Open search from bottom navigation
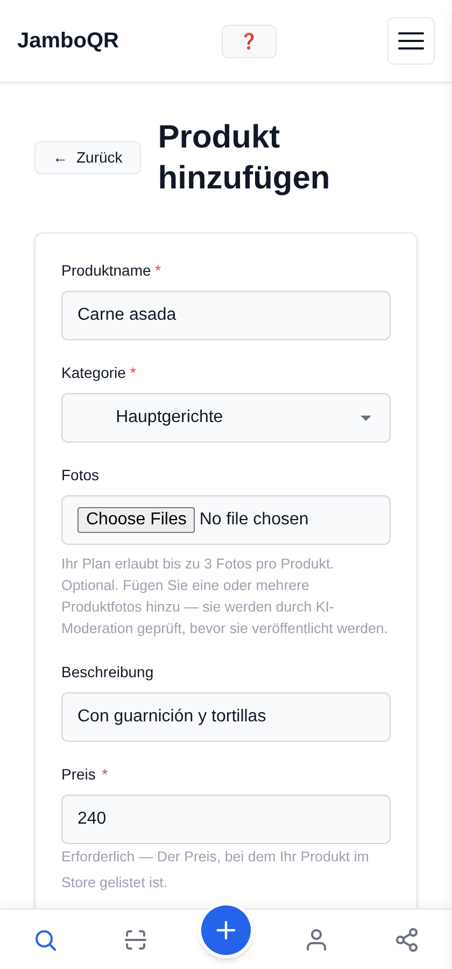This screenshot has height=969, width=452. click(x=45, y=940)
